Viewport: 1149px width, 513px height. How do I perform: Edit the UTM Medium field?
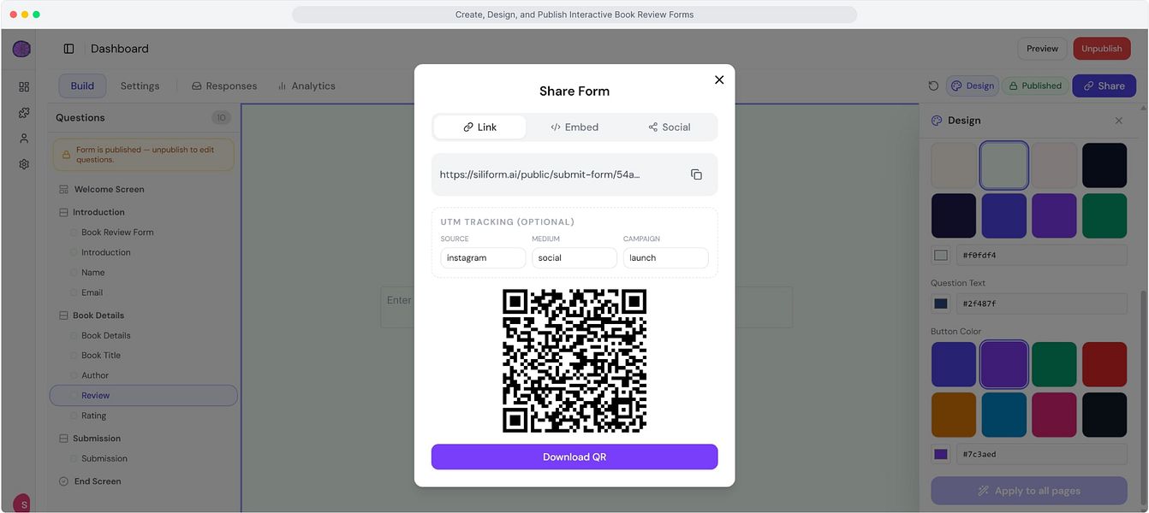pyautogui.click(x=574, y=257)
